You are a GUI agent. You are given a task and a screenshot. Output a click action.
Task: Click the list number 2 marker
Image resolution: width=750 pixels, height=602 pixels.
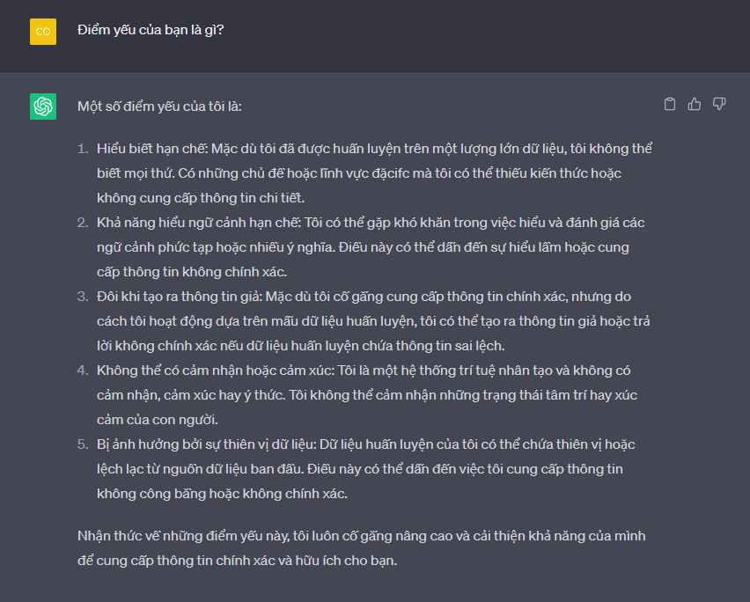click(x=83, y=223)
